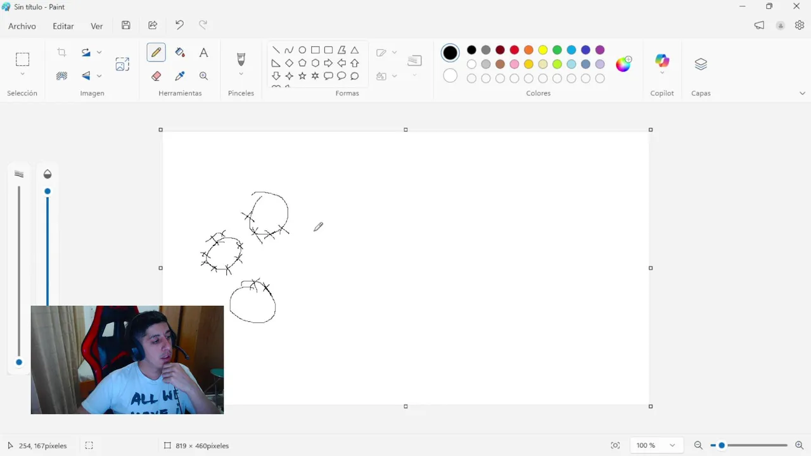
Task: Select secondary color 2 white circle
Action: click(450, 76)
